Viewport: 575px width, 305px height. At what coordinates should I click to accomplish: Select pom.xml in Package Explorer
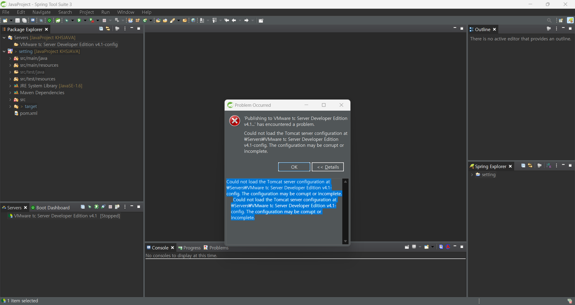[26, 113]
